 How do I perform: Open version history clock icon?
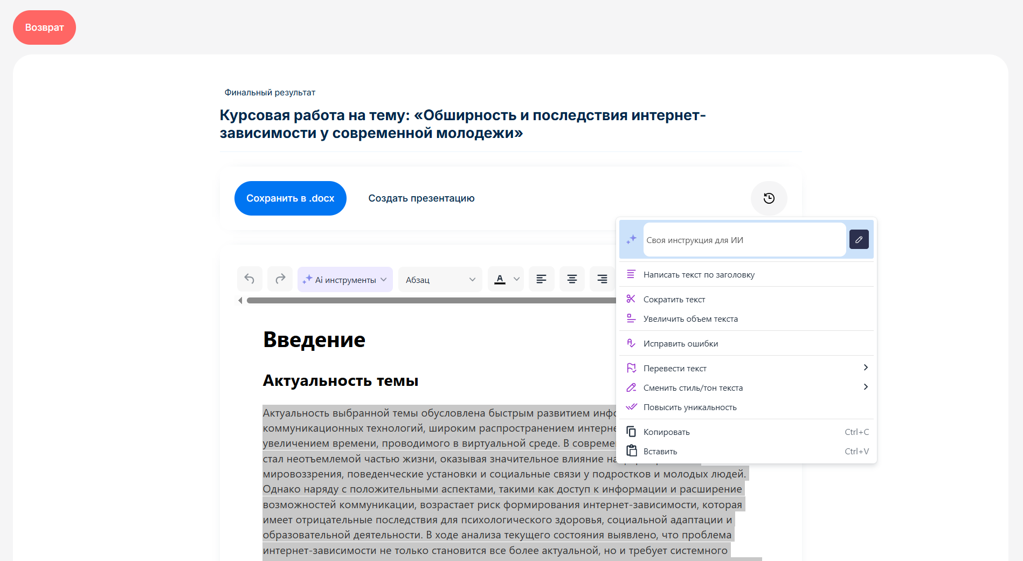pyautogui.click(x=769, y=198)
